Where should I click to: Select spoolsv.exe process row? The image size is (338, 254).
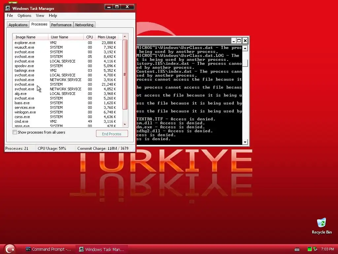pyautogui.click(x=66, y=66)
